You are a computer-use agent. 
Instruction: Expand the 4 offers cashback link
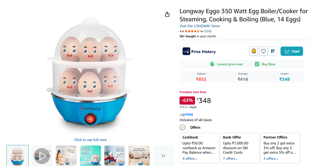tap(190, 159)
